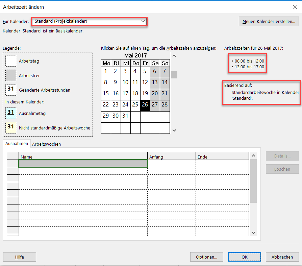This screenshot has height=266, width=302.
Task: Click the first Ende cell
Action: click(222, 164)
